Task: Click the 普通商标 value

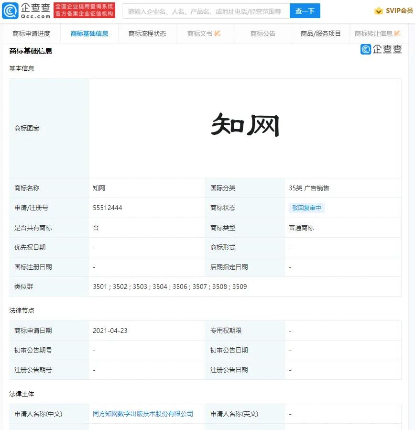Action: point(301,228)
